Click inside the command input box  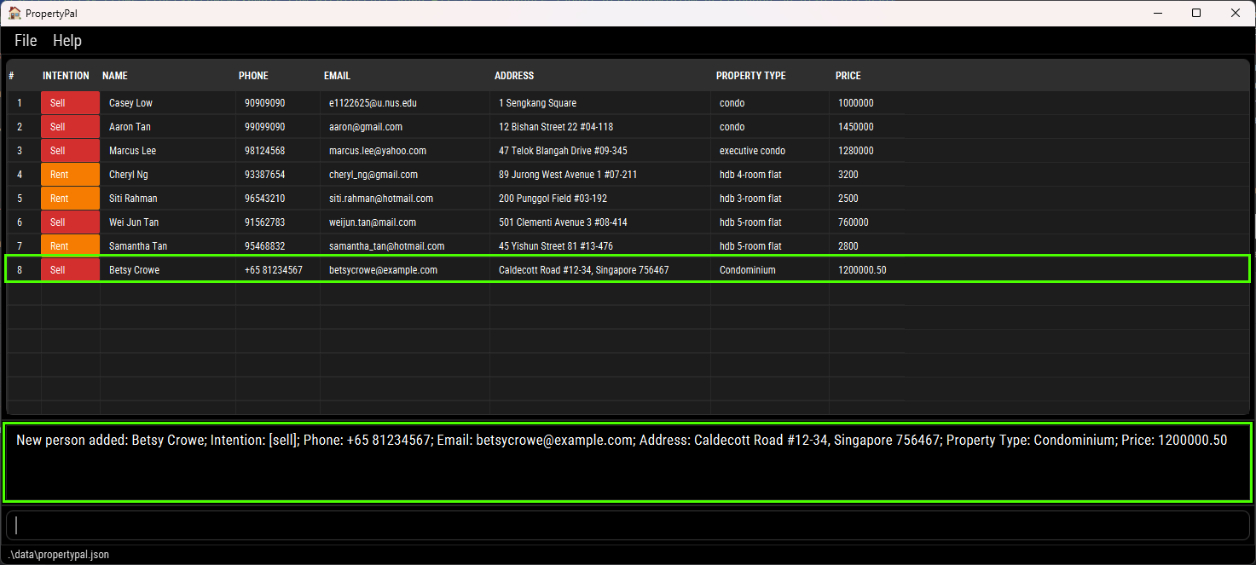(x=627, y=526)
